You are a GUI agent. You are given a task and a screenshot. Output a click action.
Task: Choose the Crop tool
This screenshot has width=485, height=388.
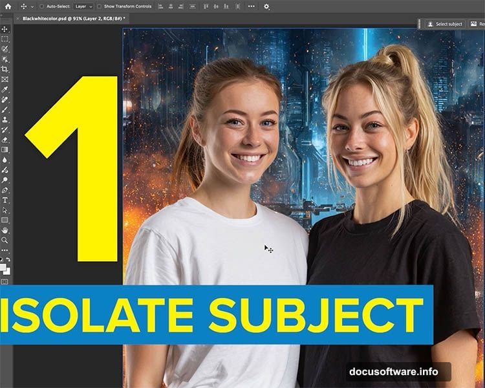click(x=5, y=69)
